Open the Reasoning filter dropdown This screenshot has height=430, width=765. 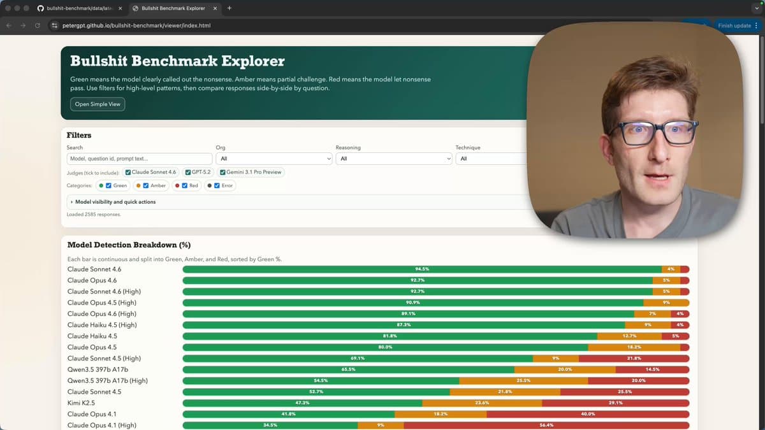point(393,159)
